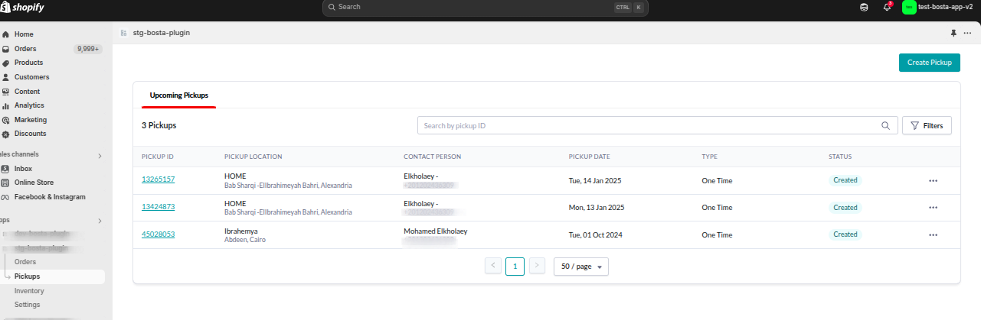Click the search magnifier in pickup field
Viewport: 981px width, 320px height.
885,125
